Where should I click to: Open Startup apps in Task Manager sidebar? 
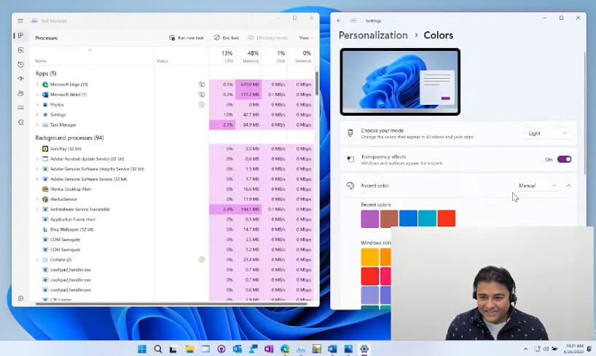[x=20, y=79]
